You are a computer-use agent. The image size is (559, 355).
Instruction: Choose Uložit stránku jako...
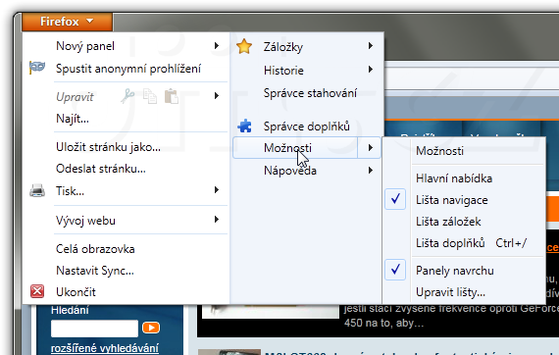108,147
